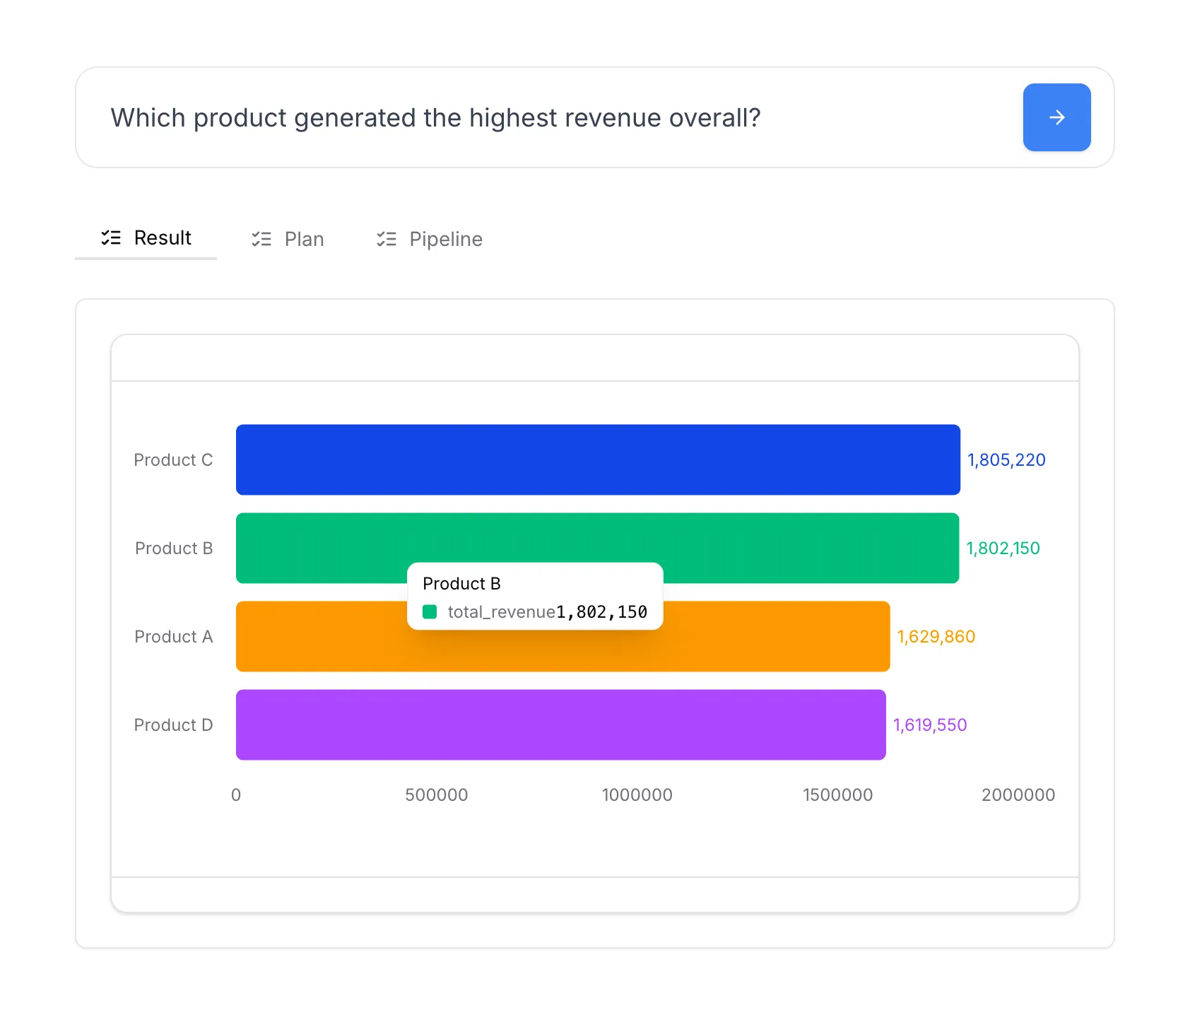Switch to the Plan tab

click(304, 239)
